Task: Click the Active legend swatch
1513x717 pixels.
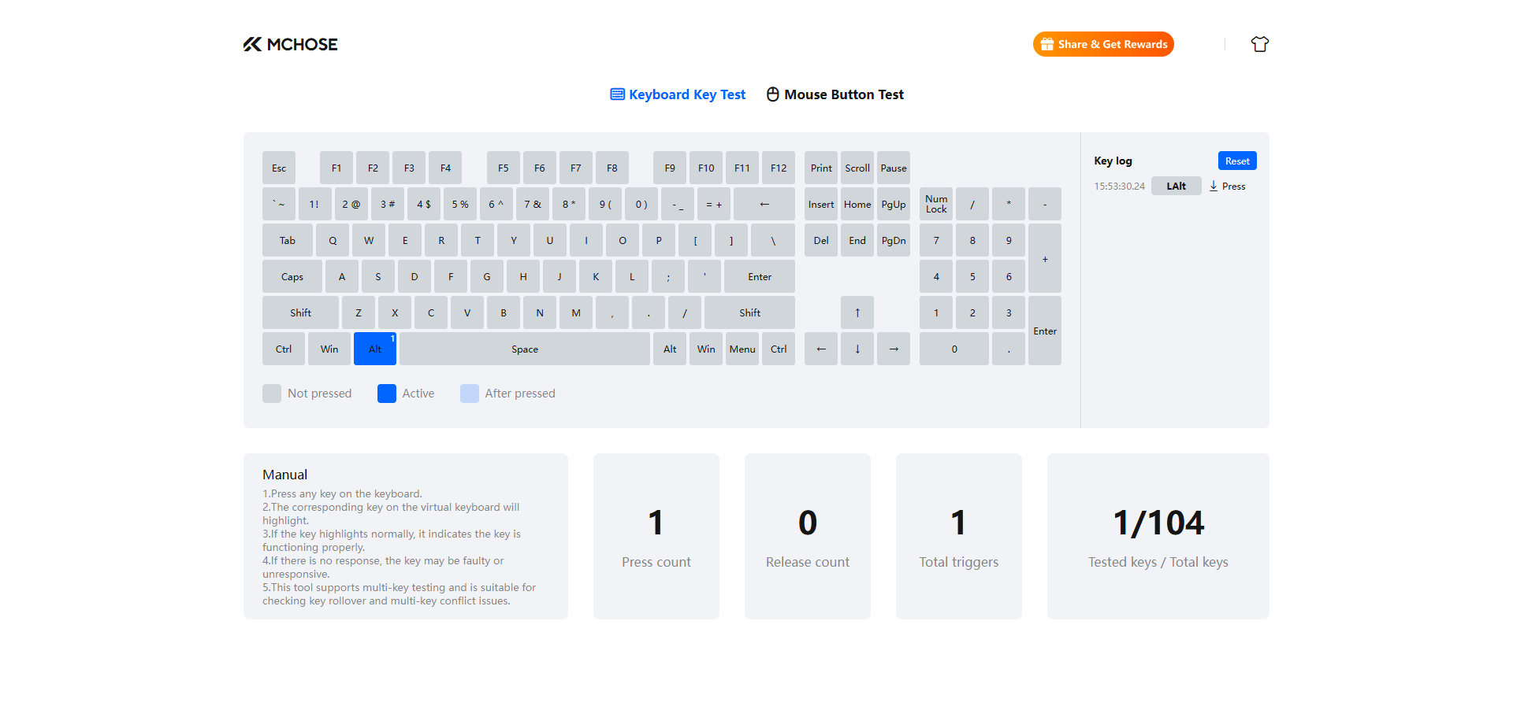Action: [x=387, y=394]
